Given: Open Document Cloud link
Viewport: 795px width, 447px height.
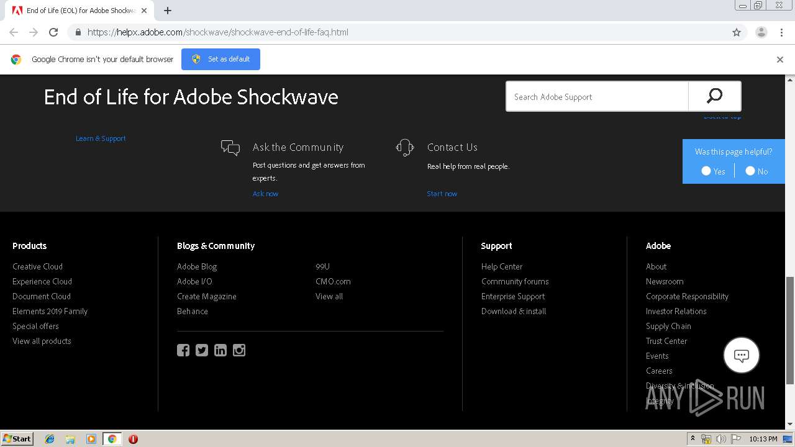Looking at the screenshot, I should coord(42,296).
